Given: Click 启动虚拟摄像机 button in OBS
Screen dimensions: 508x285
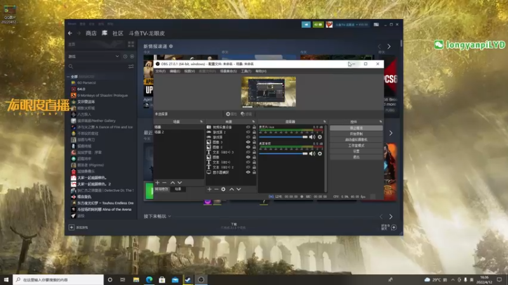Looking at the screenshot, I should 356,139.
